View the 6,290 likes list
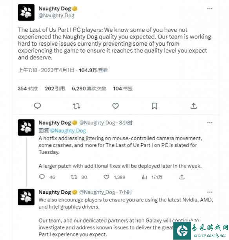 [x=89, y=89]
